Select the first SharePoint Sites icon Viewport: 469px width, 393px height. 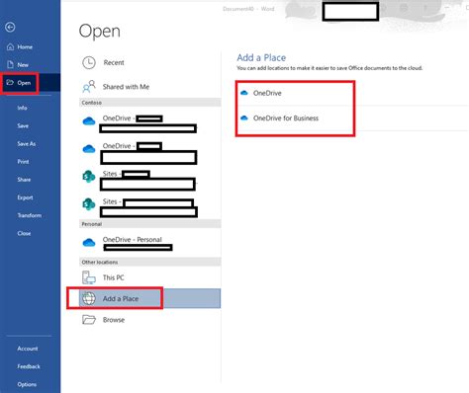coord(88,177)
